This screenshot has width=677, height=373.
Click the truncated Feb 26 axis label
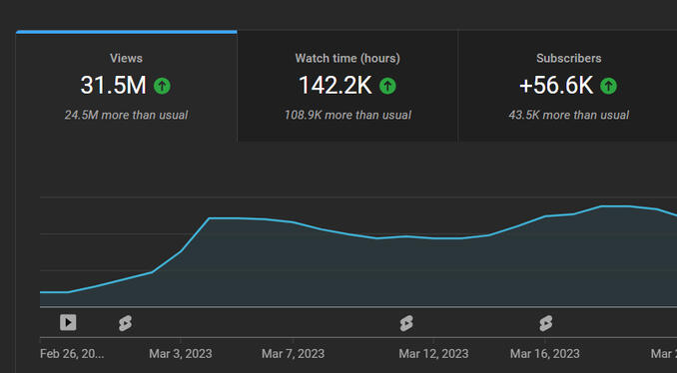tap(72, 354)
